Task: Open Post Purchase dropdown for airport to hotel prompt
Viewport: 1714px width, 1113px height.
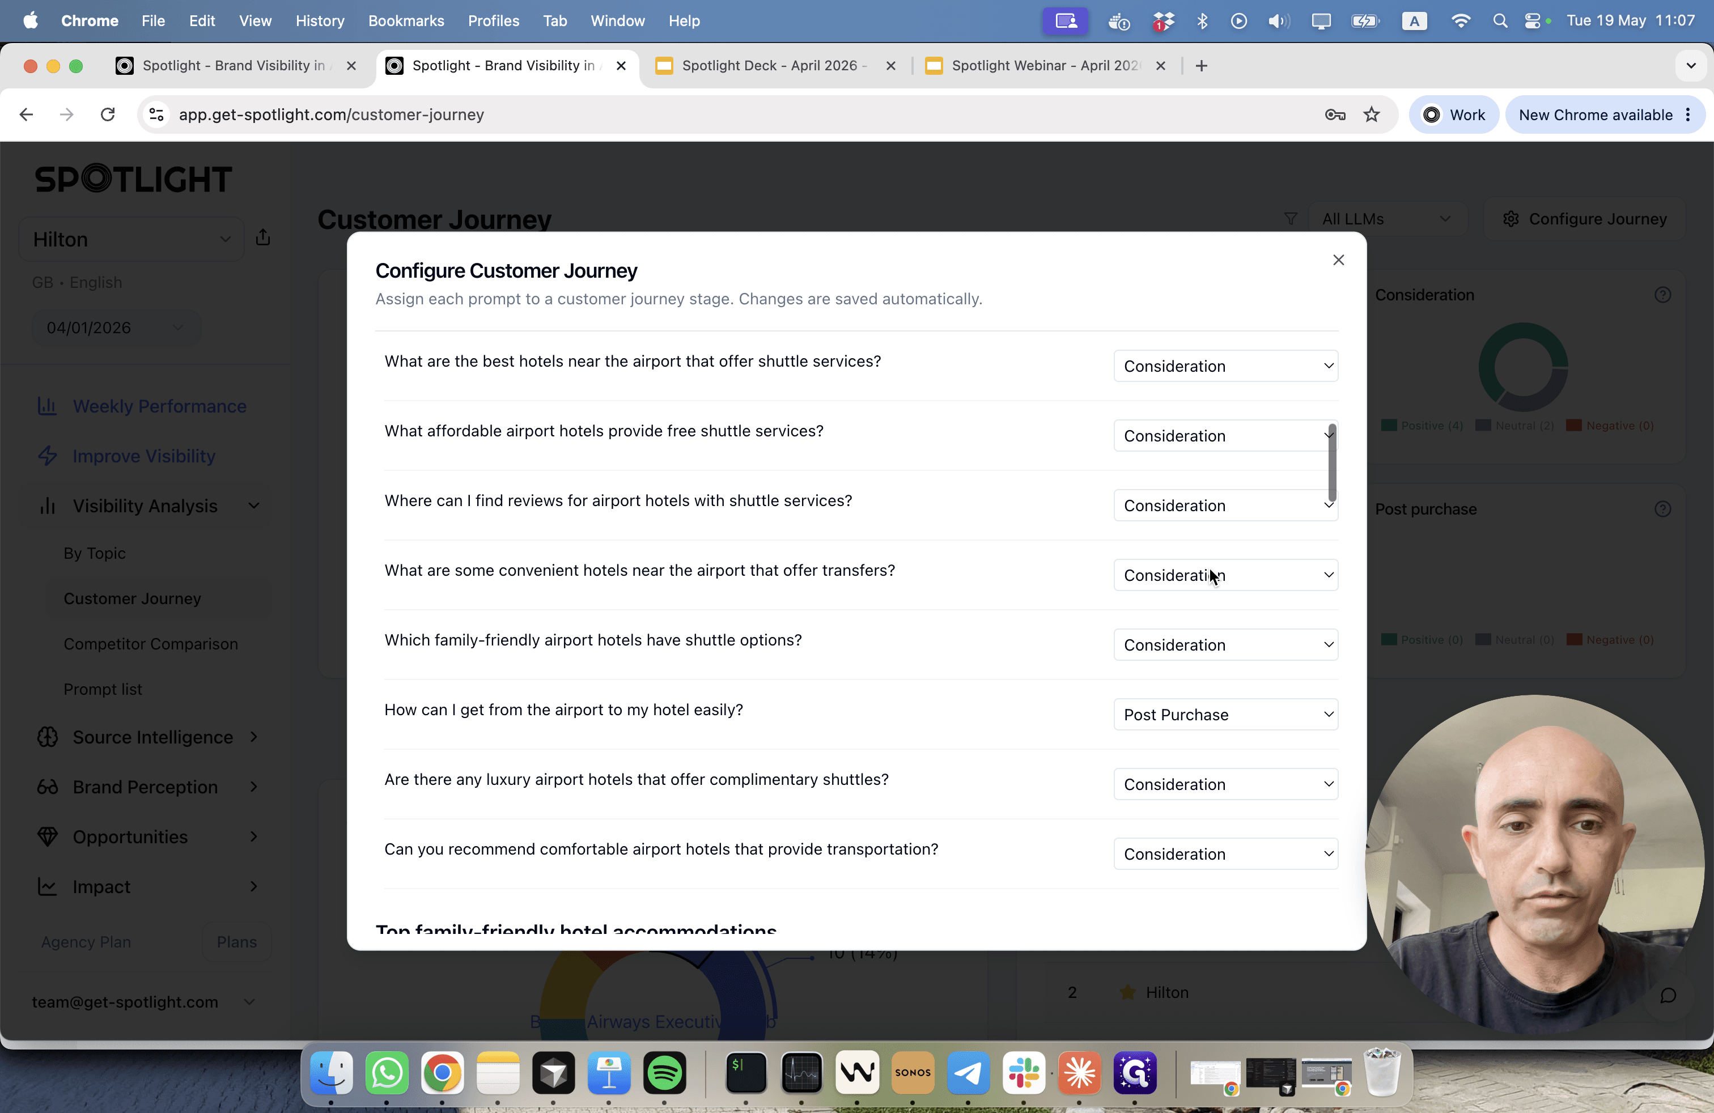Action: pyautogui.click(x=1226, y=714)
